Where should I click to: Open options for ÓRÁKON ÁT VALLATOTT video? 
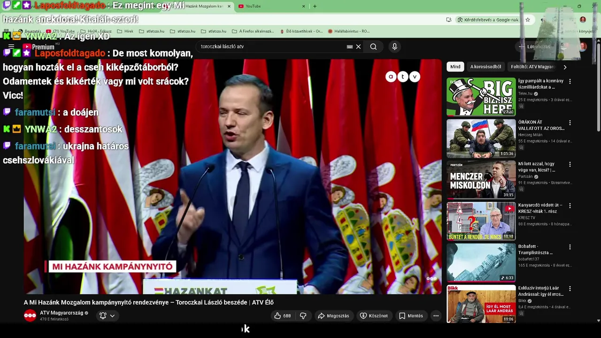coord(570,123)
